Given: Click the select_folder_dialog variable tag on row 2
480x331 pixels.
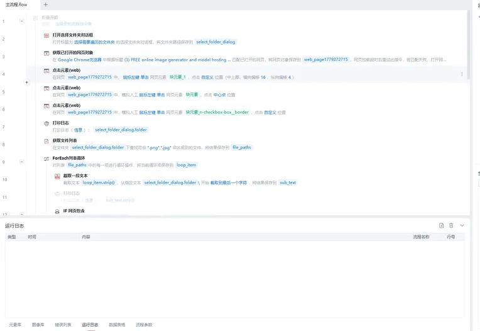Looking at the screenshot, I should click(x=215, y=42).
